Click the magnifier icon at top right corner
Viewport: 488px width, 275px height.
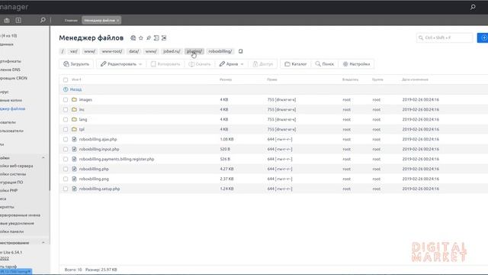point(473,7)
